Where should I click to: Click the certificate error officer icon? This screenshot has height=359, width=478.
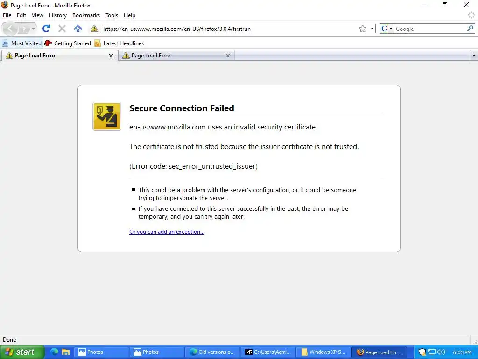pyautogui.click(x=107, y=116)
